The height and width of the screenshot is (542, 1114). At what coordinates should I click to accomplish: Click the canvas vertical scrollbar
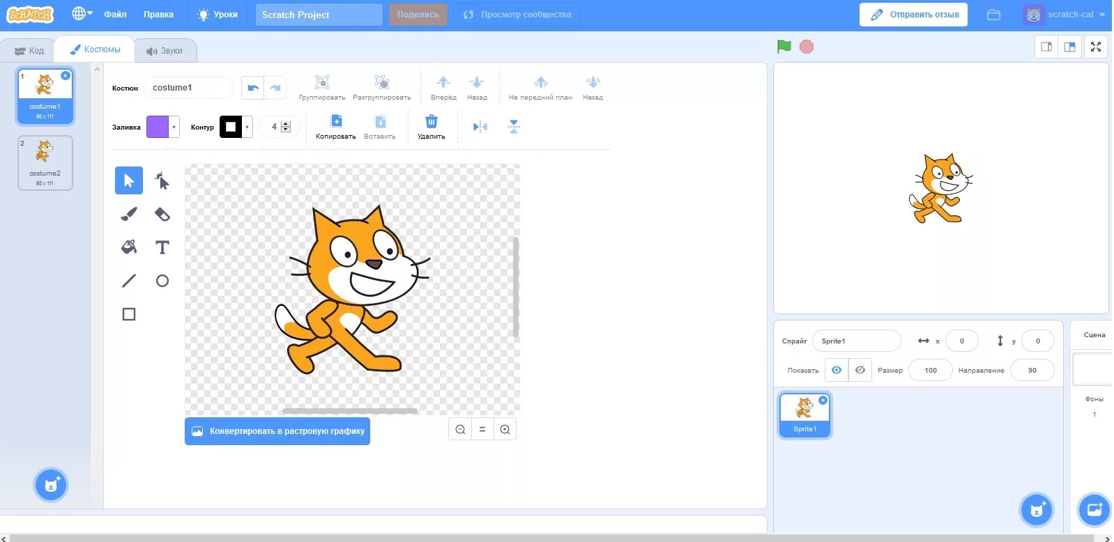click(x=516, y=286)
